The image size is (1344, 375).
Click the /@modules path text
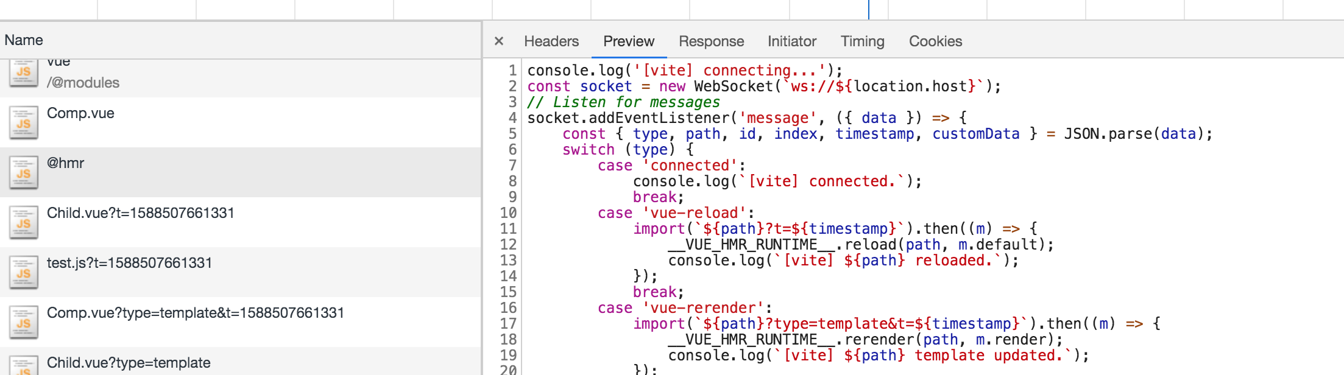click(83, 83)
